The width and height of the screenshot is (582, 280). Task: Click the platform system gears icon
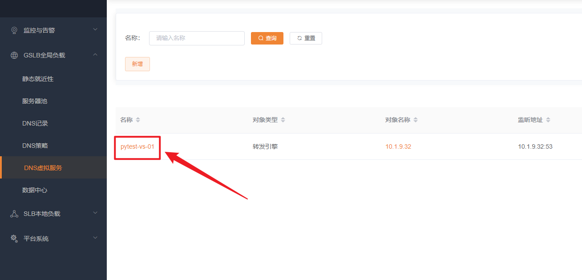pos(14,239)
